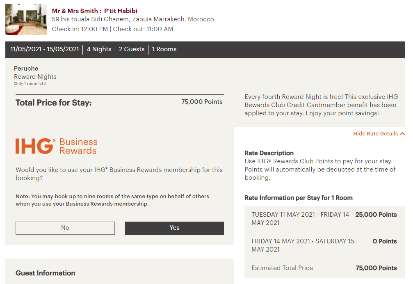Click the 11/05/2021 - 15/05/2021 date range
Image resolution: width=413 pixels, height=284 pixels.
point(45,49)
